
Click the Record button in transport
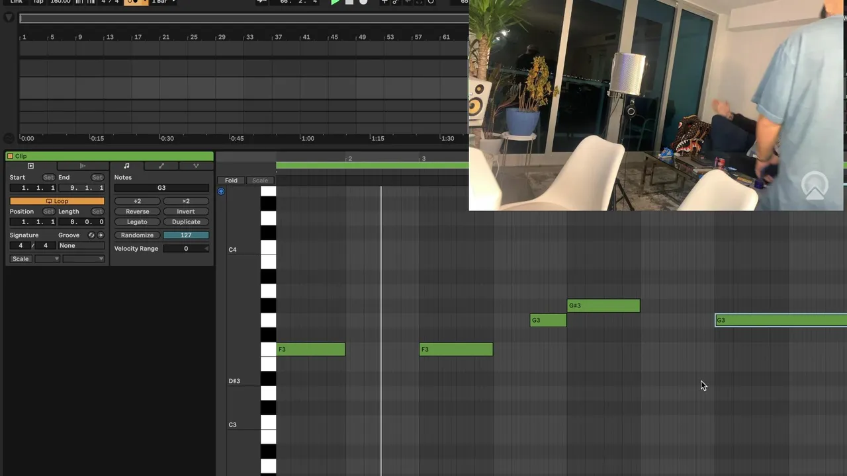(x=363, y=2)
